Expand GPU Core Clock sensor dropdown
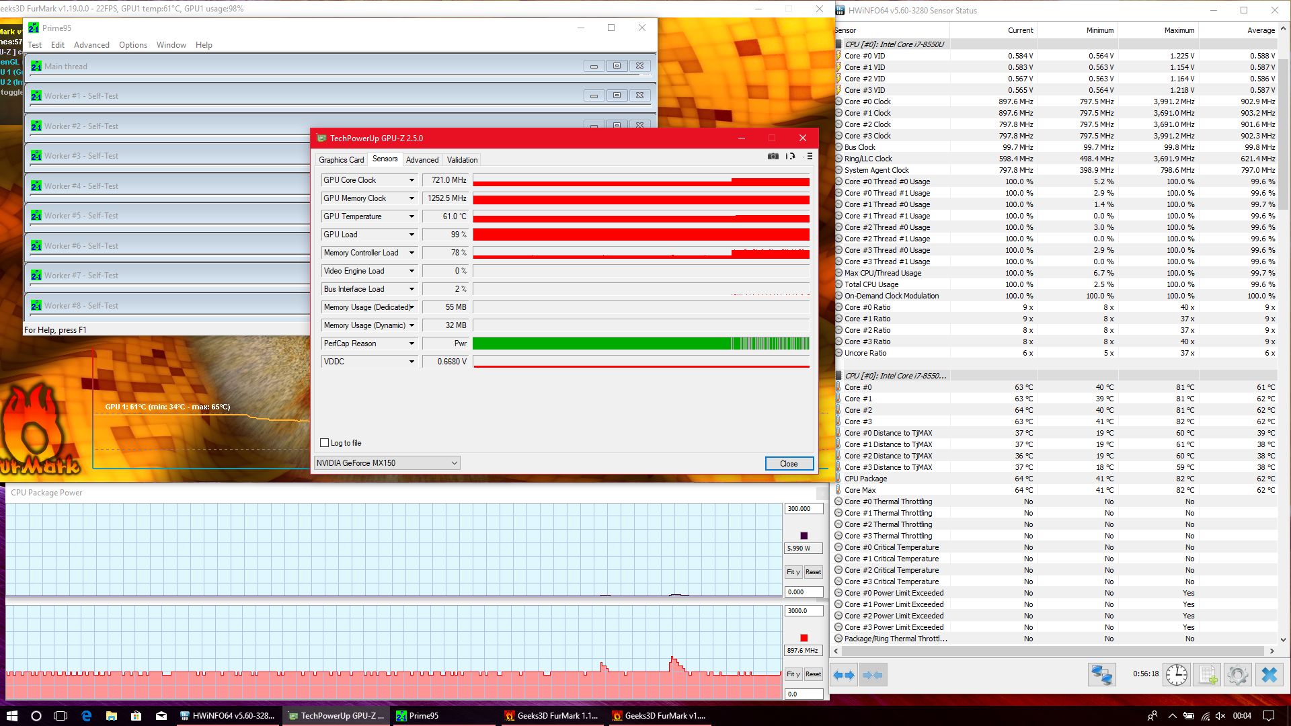 click(x=412, y=180)
